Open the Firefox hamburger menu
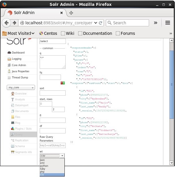175x177 pixels. click(x=168, y=23)
